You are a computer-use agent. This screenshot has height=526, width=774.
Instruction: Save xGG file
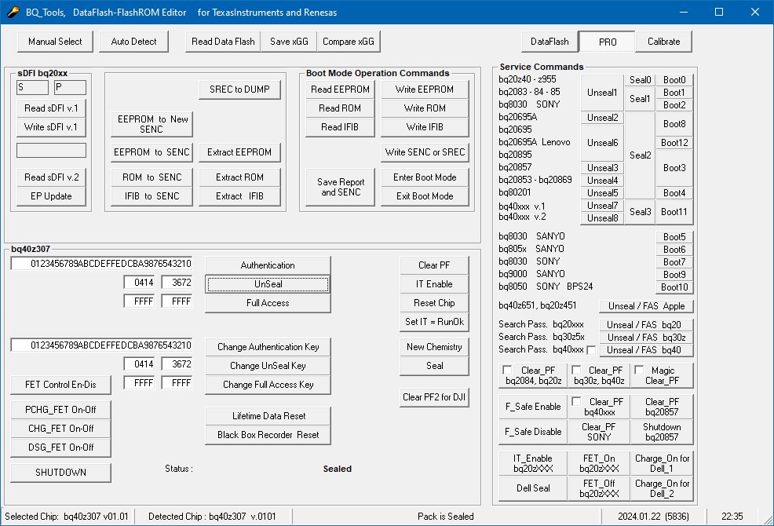pos(289,42)
